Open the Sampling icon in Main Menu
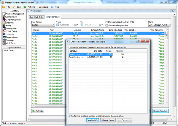Image resolution: width=178 pixels, height=126 pixels. [x=4, y=40]
